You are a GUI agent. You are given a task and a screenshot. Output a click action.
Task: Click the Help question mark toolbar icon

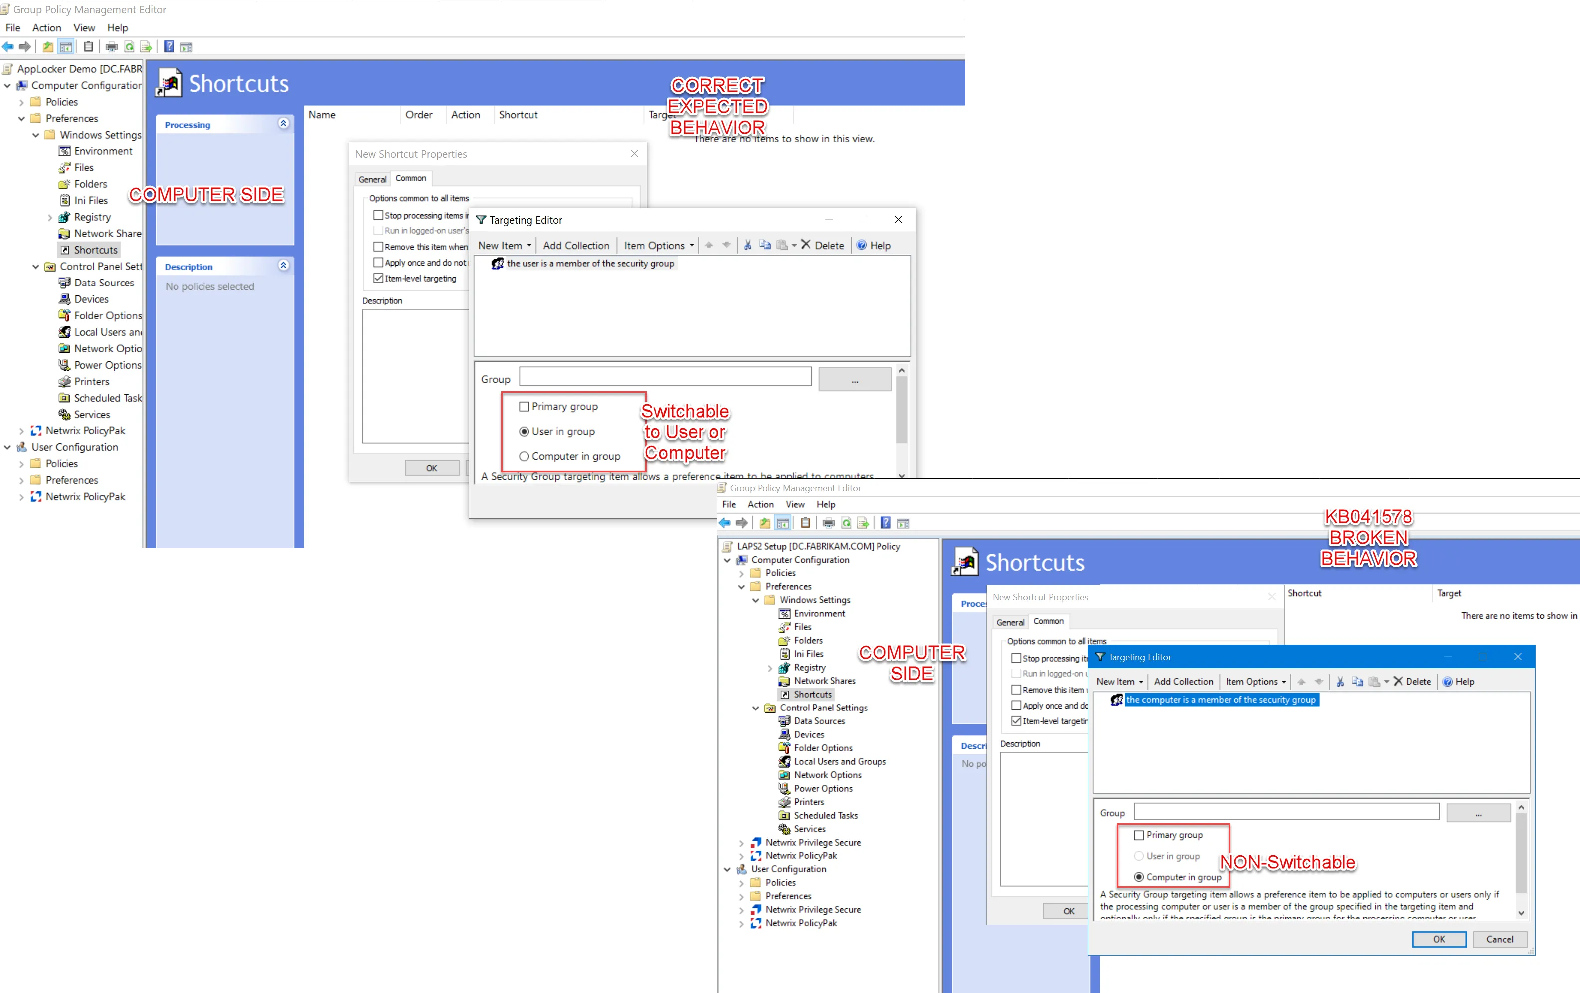pos(169,46)
